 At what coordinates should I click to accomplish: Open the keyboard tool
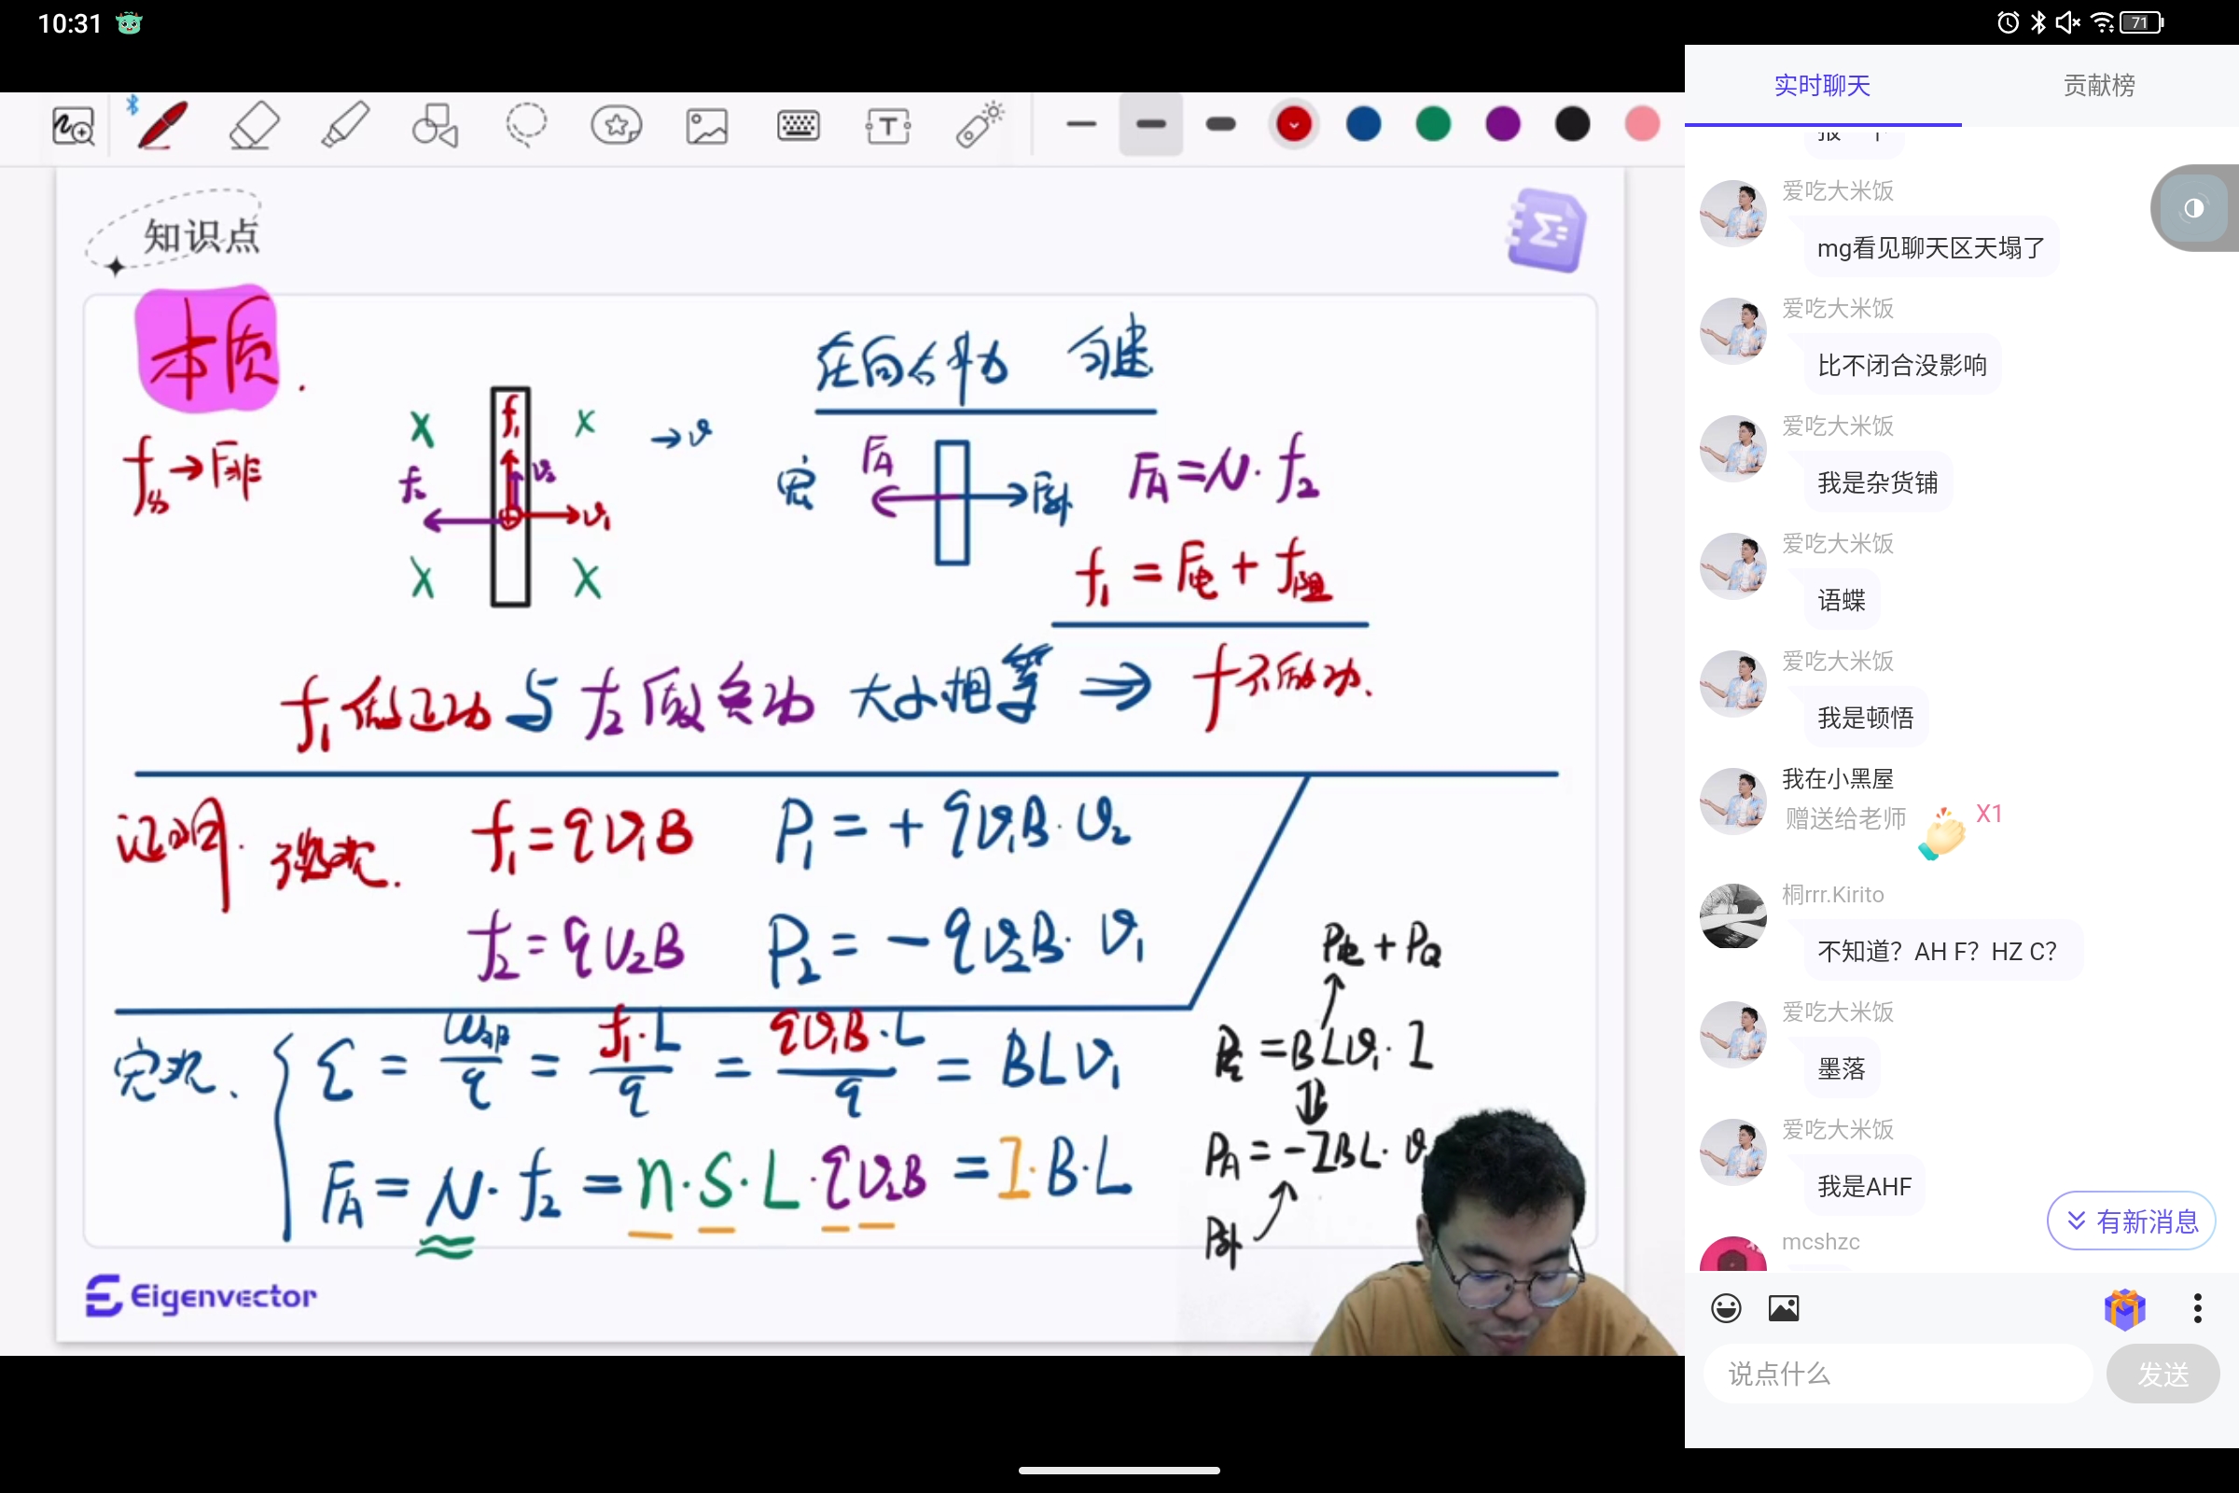pos(798,125)
